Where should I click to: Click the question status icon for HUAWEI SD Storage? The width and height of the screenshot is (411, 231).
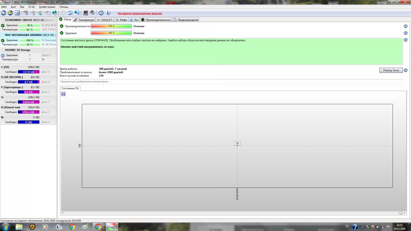(x=3, y=55)
